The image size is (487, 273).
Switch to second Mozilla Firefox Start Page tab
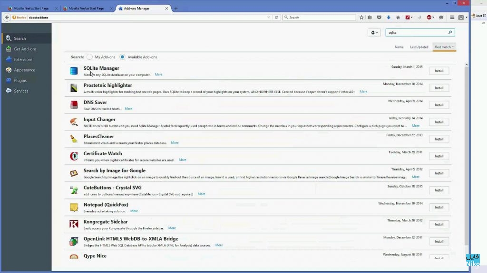[86, 9]
